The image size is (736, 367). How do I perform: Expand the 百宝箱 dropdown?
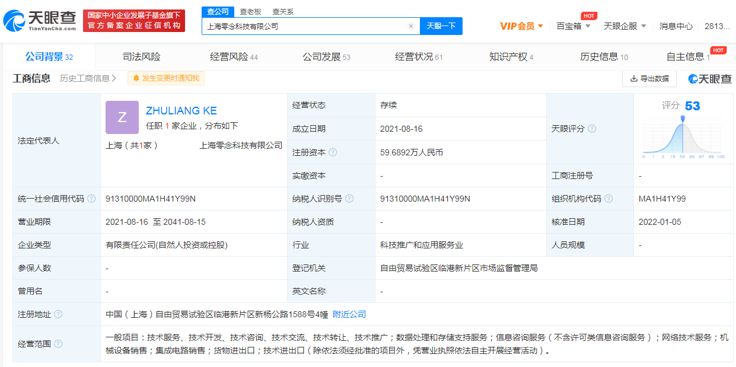point(573,26)
